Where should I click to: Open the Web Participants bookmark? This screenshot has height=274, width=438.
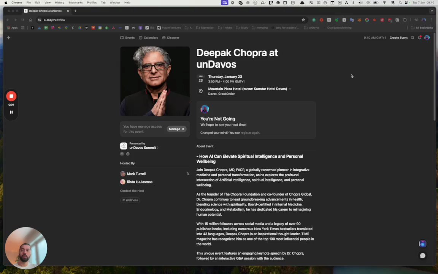(x=285, y=28)
